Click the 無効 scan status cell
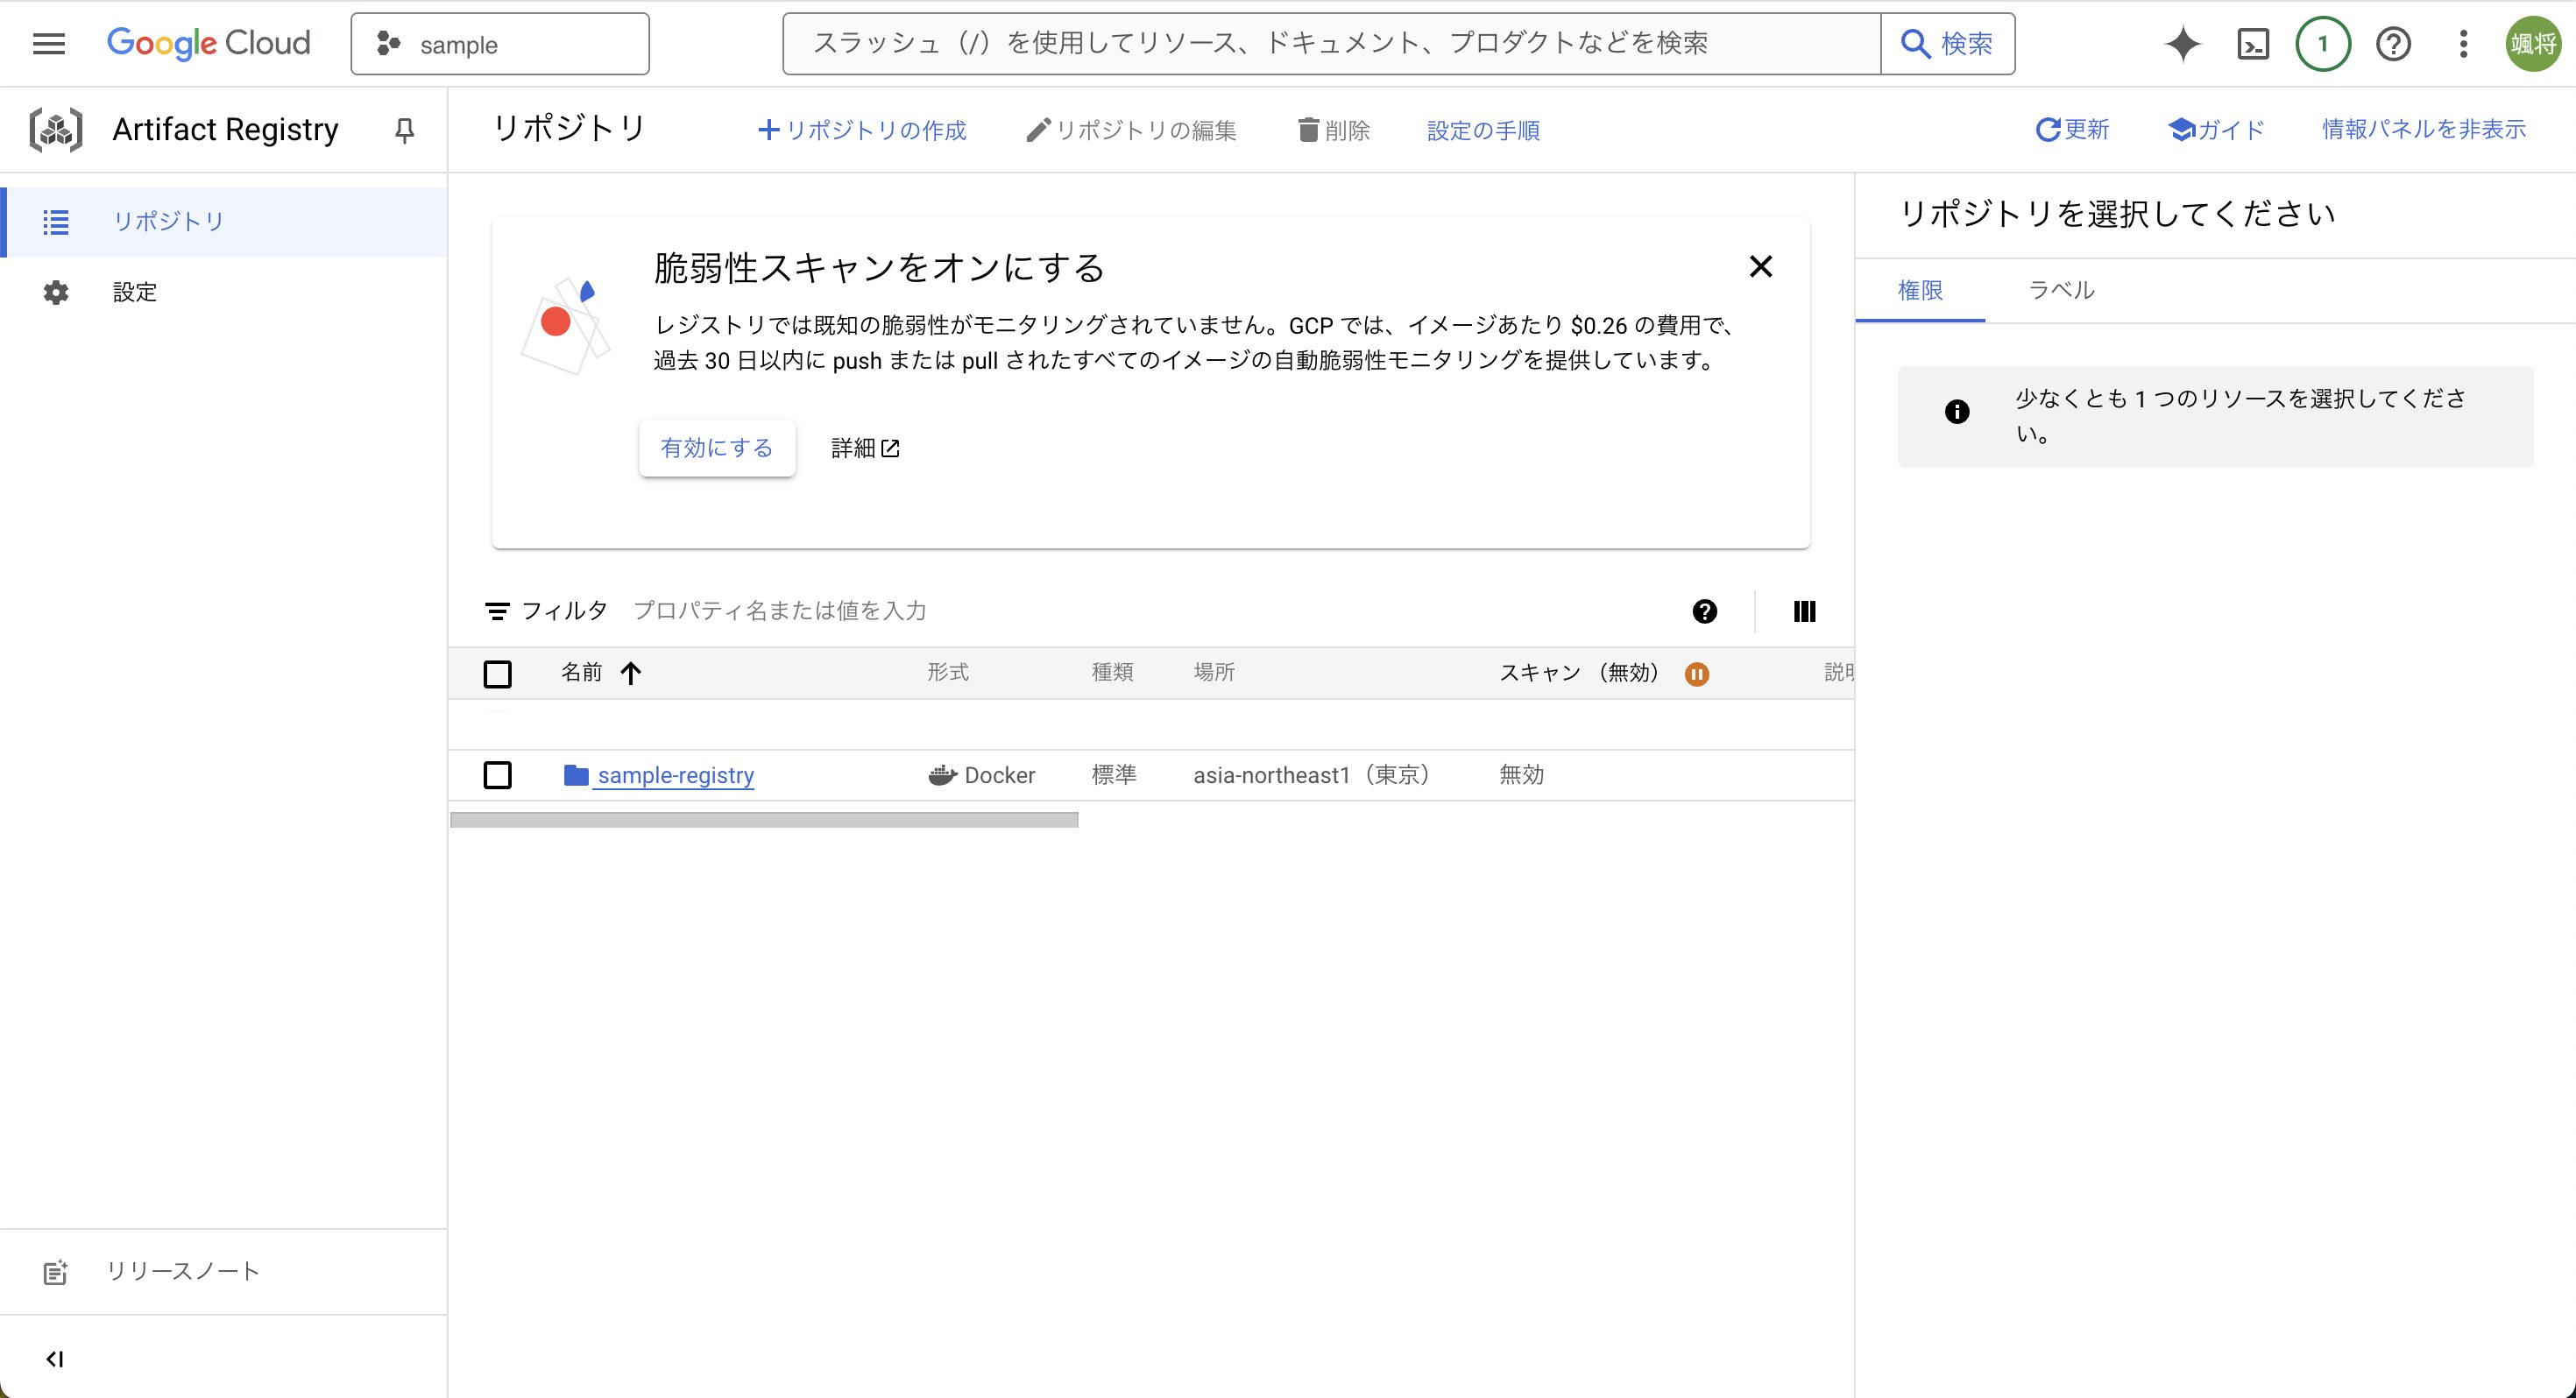Image resolution: width=2576 pixels, height=1398 pixels. click(1521, 775)
